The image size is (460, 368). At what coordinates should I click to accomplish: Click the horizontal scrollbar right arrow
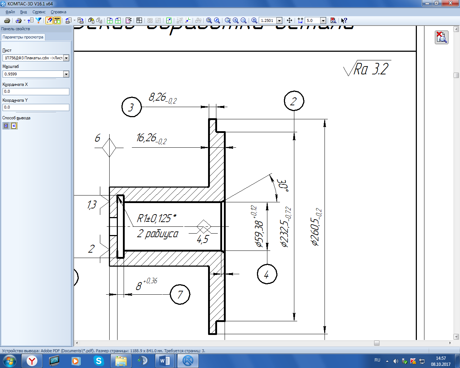451,343
